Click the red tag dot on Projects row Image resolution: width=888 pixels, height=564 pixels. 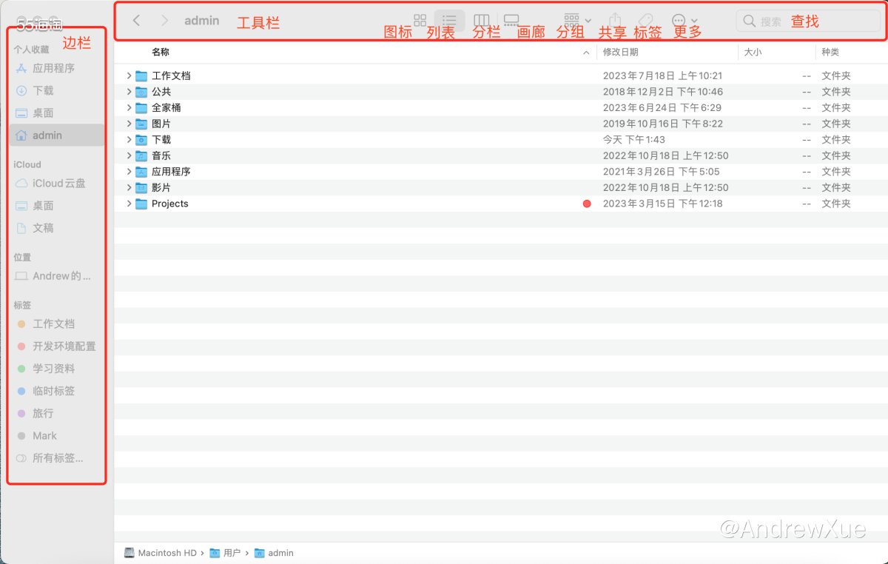587,204
